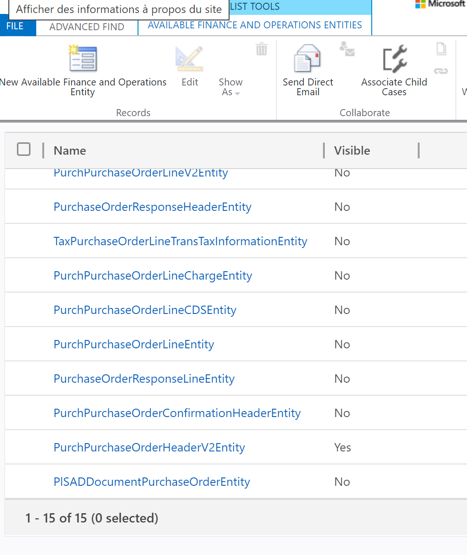Click the record count text showing 1 - 15 of 15

pyautogui.click(x=91, y=517)
